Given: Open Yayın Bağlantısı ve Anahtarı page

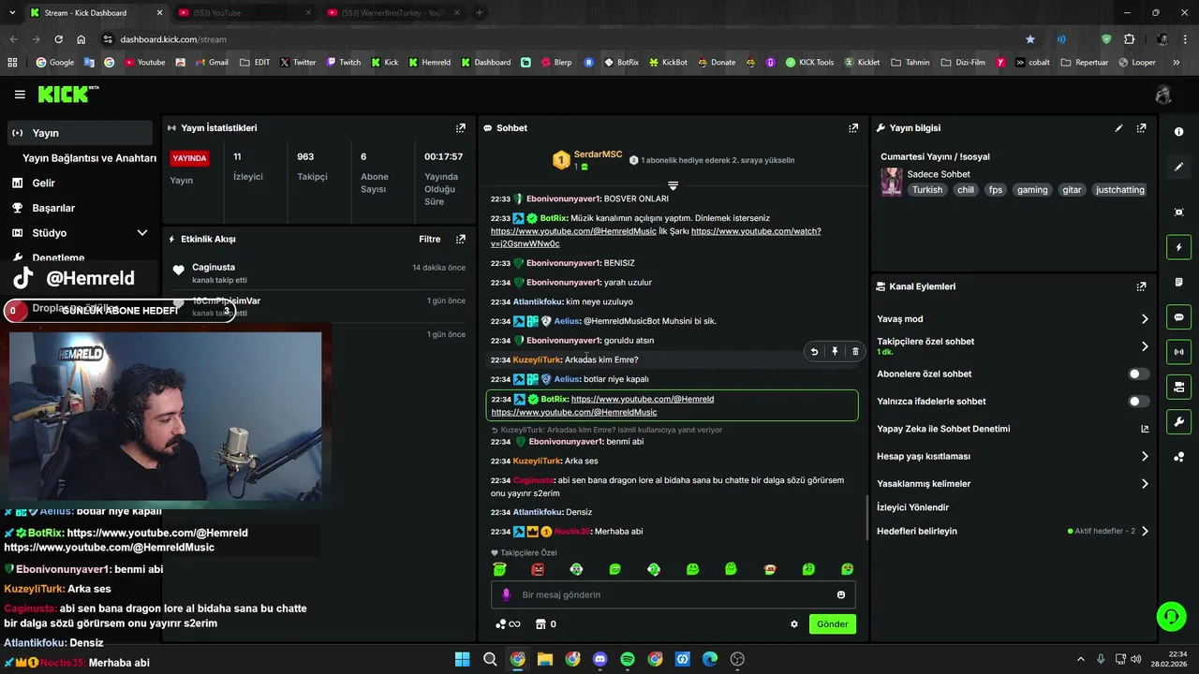Looking at the screenshot, I should [x=89, y=158].
